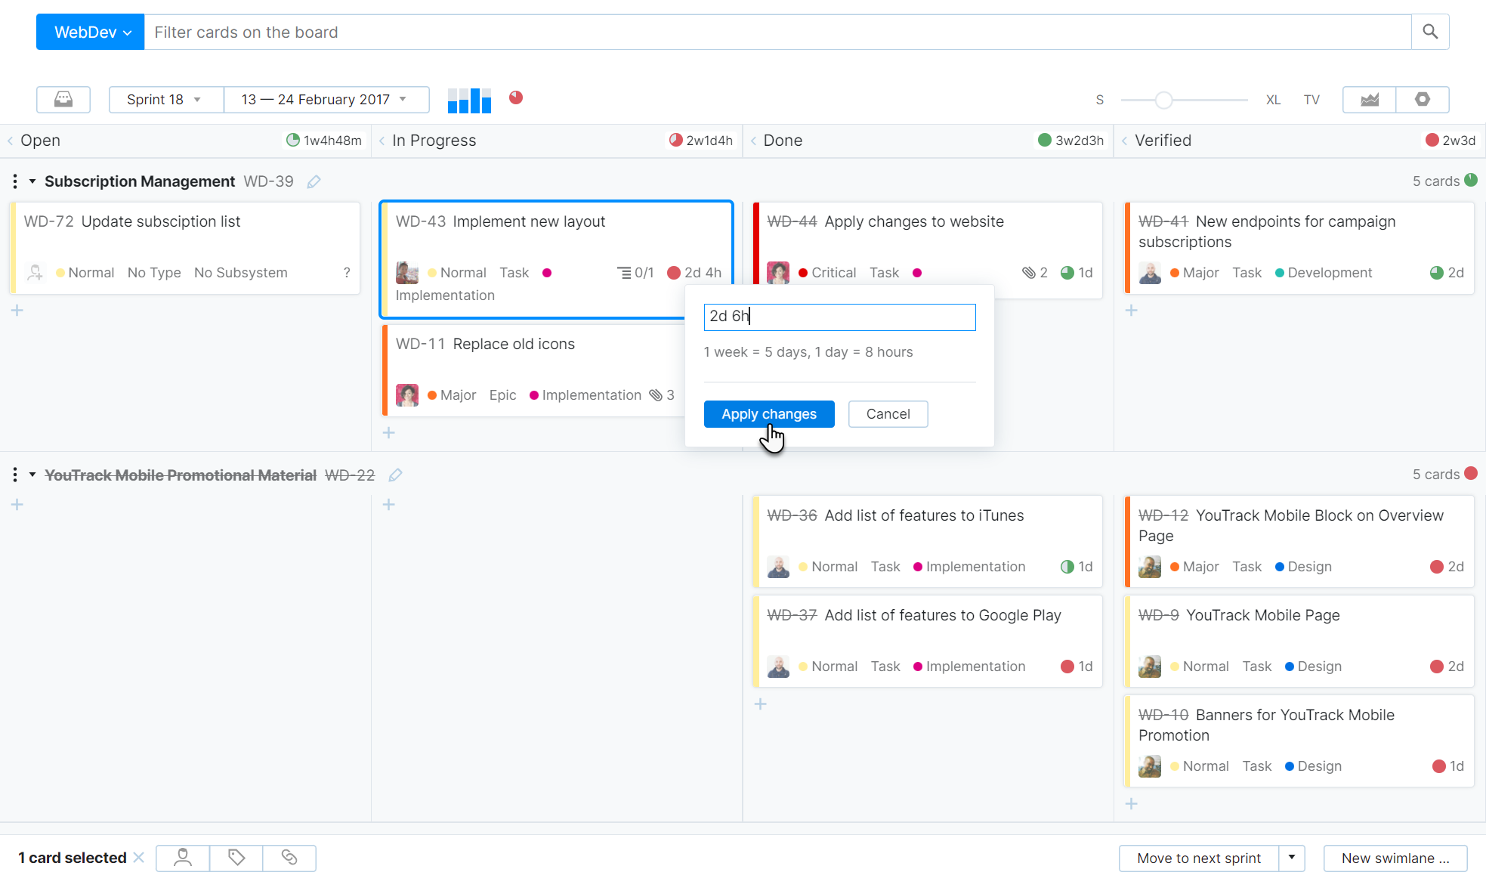
Task: Click the sprint progress bar chart icon
Action: point(468,99)
